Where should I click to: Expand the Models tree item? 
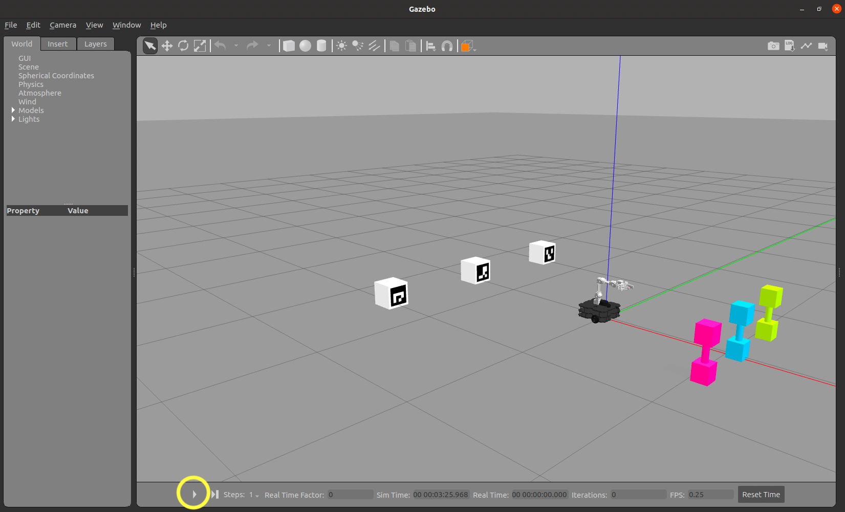coord(13,110)
